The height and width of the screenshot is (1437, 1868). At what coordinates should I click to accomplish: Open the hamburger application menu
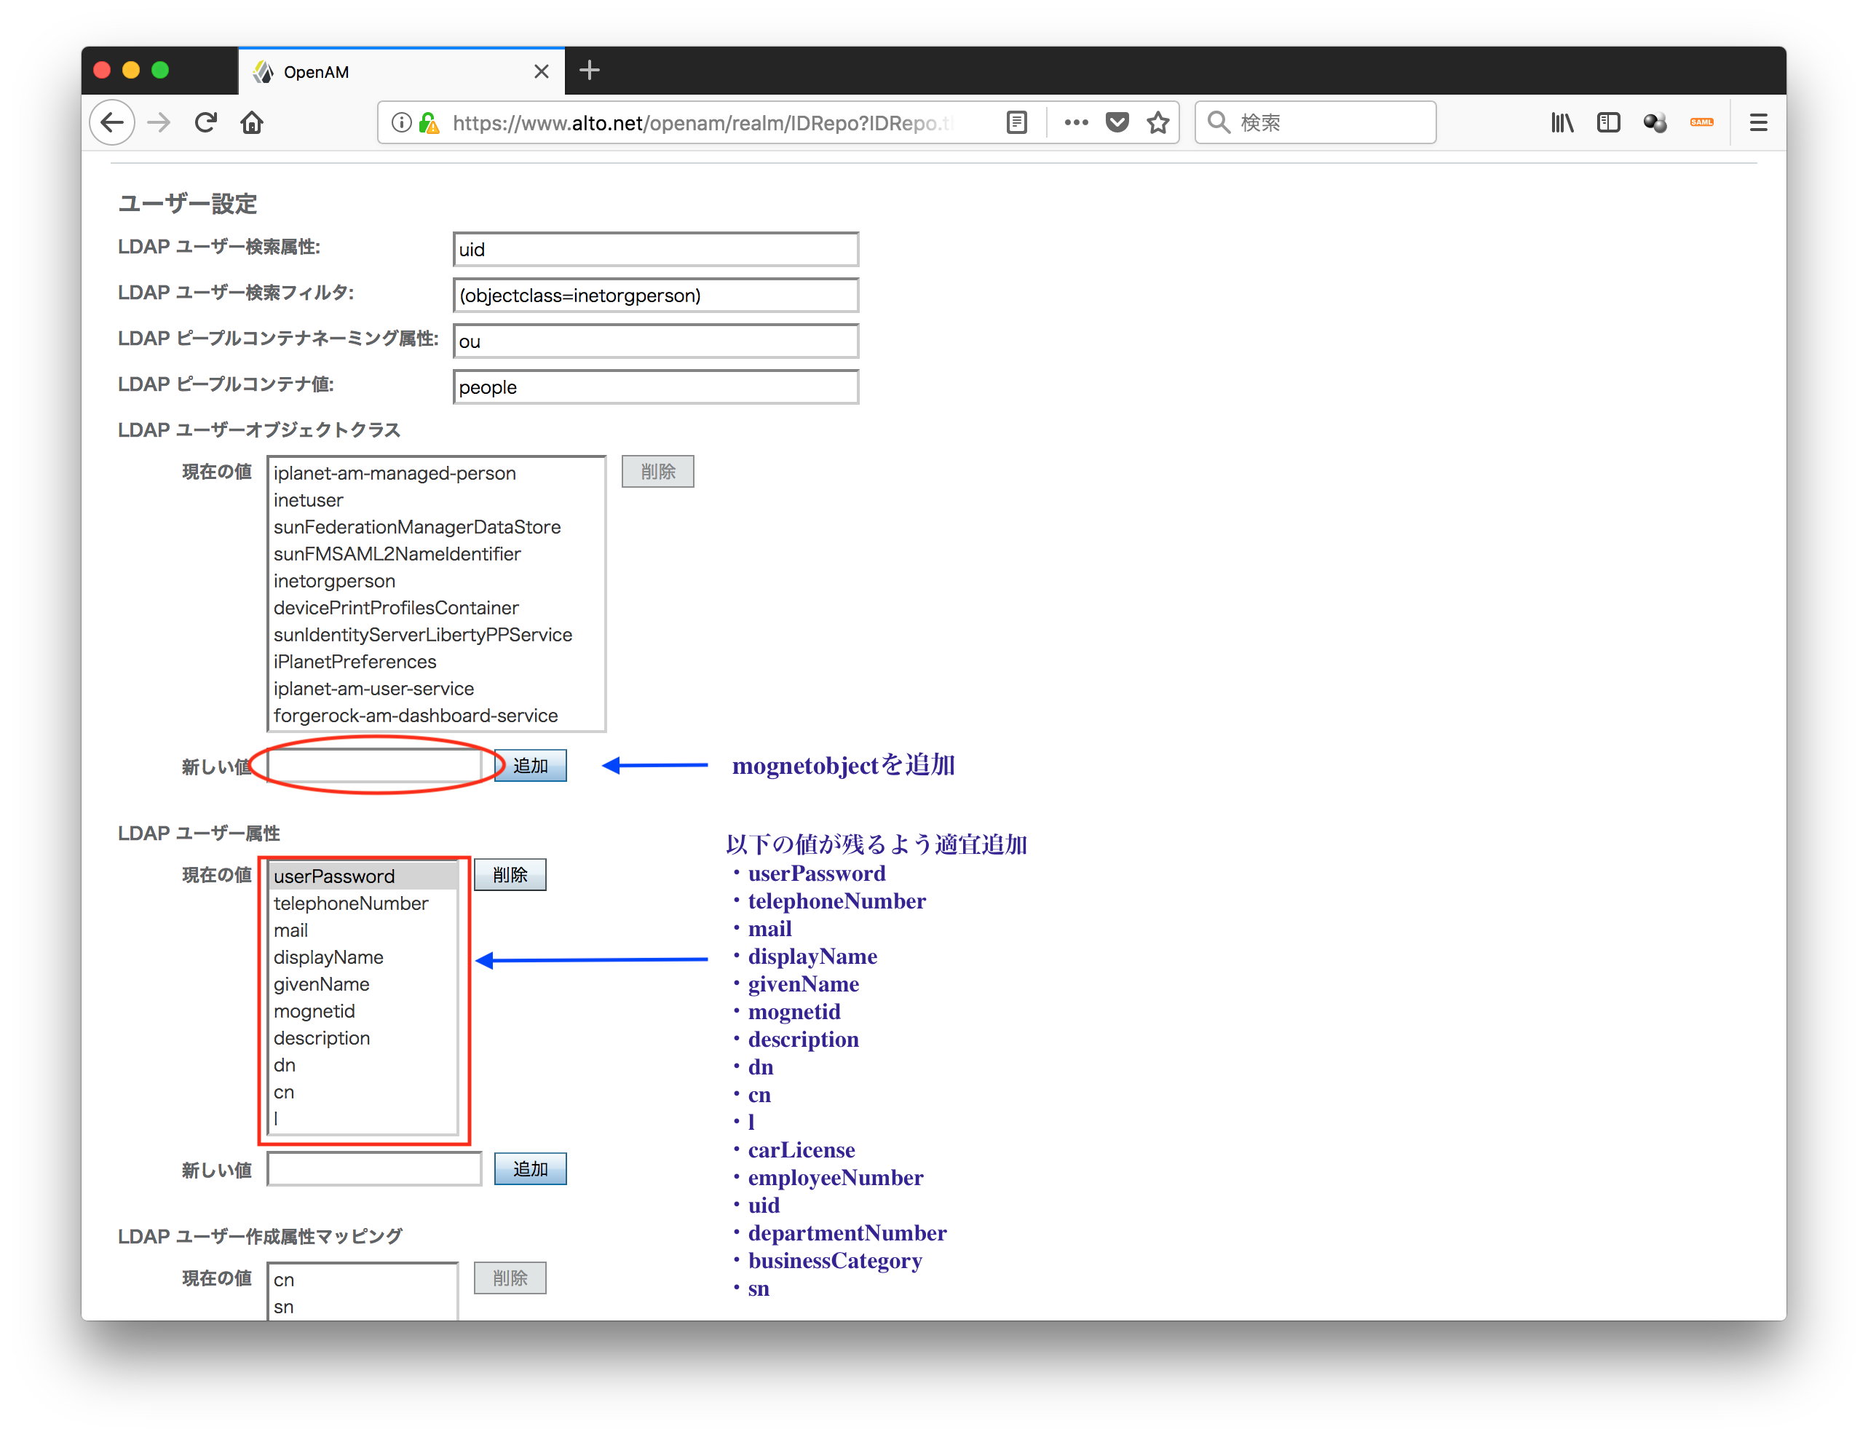(1757, 122)
